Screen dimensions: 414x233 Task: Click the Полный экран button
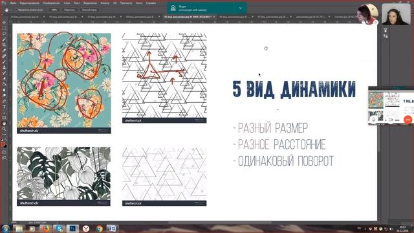89,10
